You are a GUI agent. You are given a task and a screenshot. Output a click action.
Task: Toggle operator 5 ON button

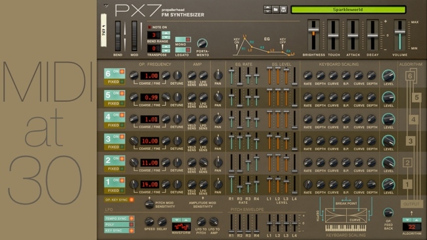coord(122,93)
